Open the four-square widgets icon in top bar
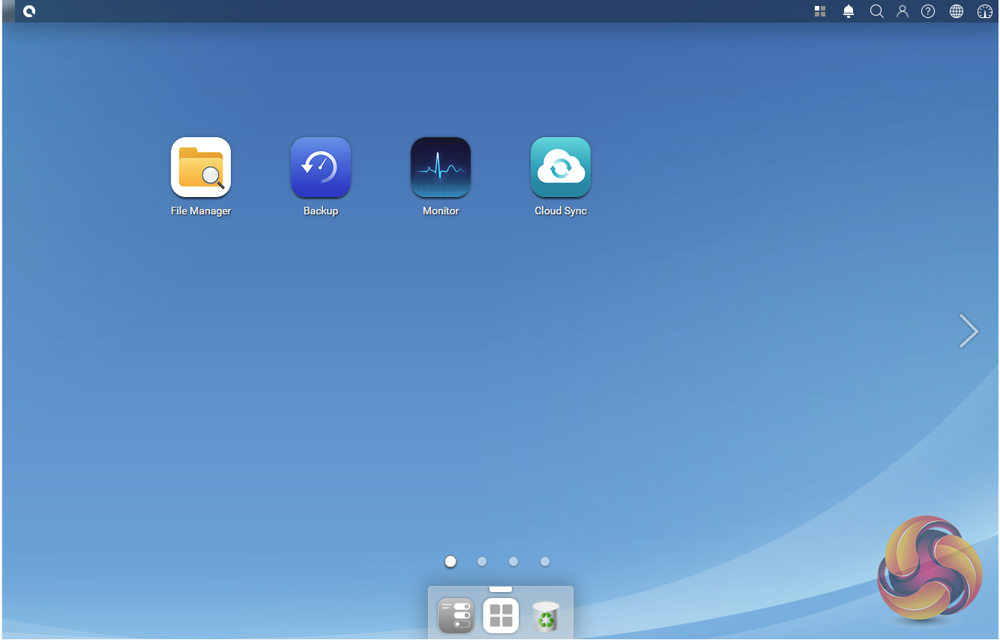 click(x=820, y=11)
